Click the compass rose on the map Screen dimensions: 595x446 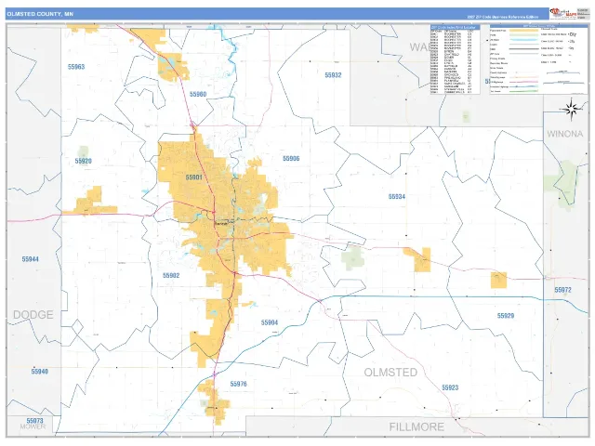point(571,110)
